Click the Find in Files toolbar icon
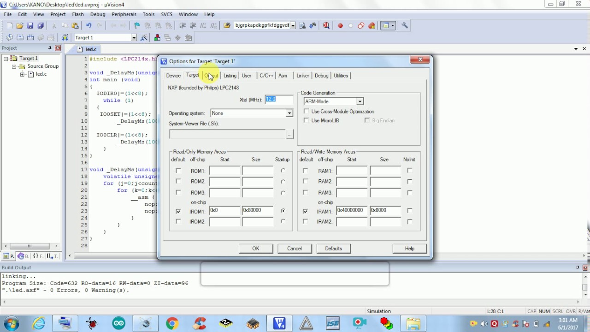The image size is (590, 332). coord(227,26)
